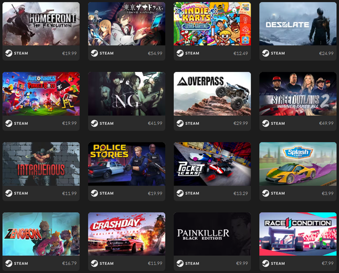
Task: Click the Steam icon under Homefront The Revolution
Action: click(x=9, y=53)
